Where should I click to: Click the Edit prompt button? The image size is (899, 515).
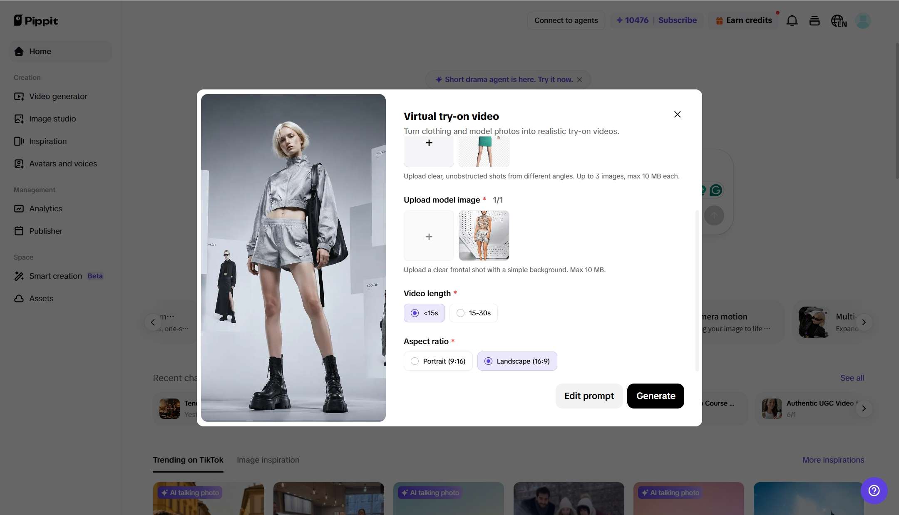(589, 396)
